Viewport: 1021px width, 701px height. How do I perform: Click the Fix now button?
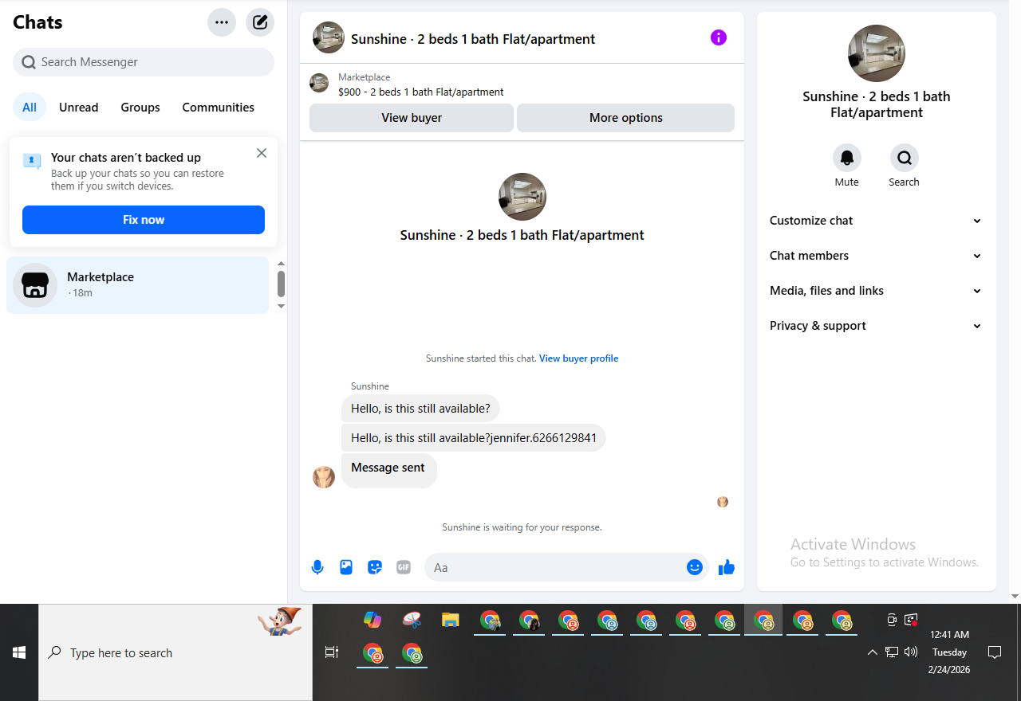[x=144, y=220]
